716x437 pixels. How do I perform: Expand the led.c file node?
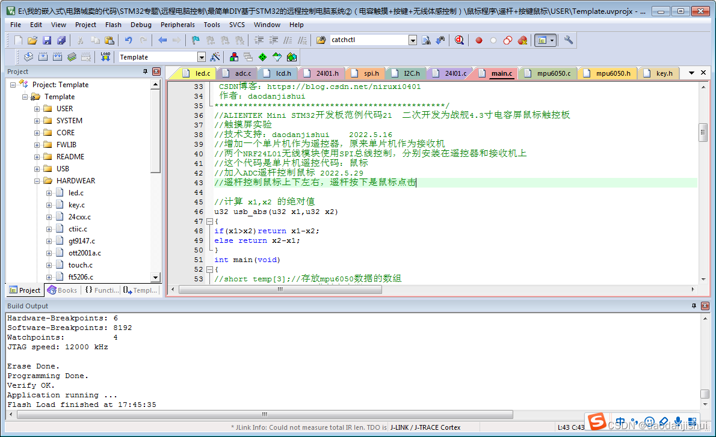(49, 193)
